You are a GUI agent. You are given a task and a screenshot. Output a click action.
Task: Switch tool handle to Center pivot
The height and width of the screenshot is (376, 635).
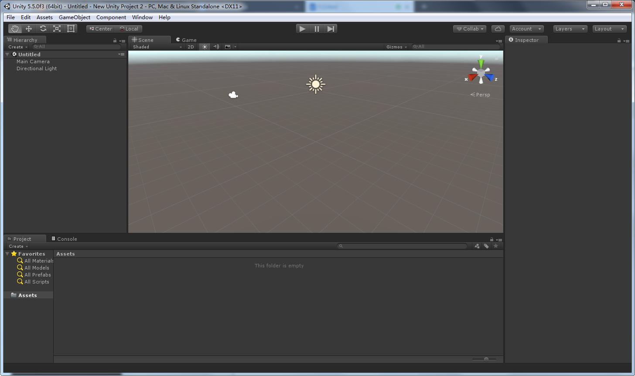(x=100, y=28)
